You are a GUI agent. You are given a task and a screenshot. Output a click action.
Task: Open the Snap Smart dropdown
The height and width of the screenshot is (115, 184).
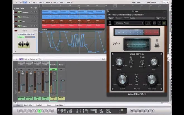point(141,2)
